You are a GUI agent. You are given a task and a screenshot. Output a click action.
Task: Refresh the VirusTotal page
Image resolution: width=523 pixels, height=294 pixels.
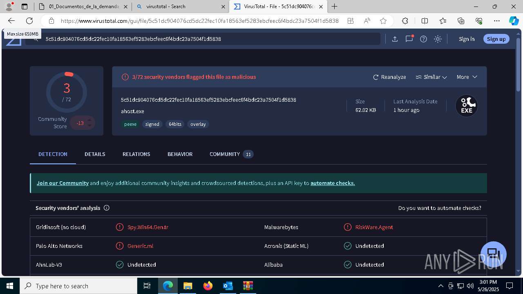point(29,21)
